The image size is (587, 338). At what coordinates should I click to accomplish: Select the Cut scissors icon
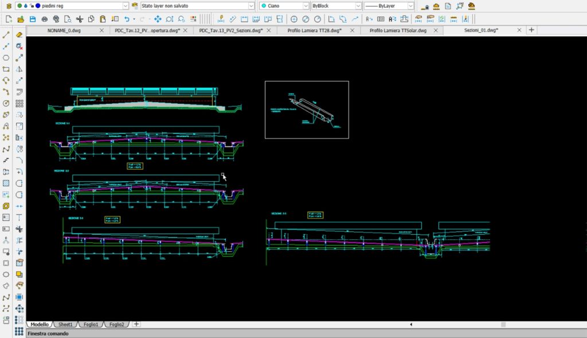pyautogui.click(x=80, y=19)
